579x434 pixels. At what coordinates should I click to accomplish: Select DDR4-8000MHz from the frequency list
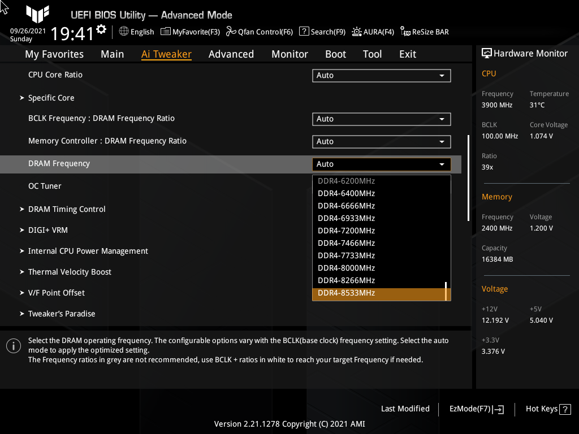346,267
